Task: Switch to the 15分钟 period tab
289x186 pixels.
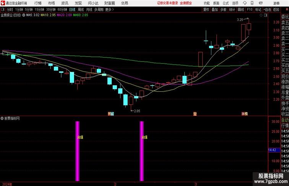Action: click(x=39, y=10)
